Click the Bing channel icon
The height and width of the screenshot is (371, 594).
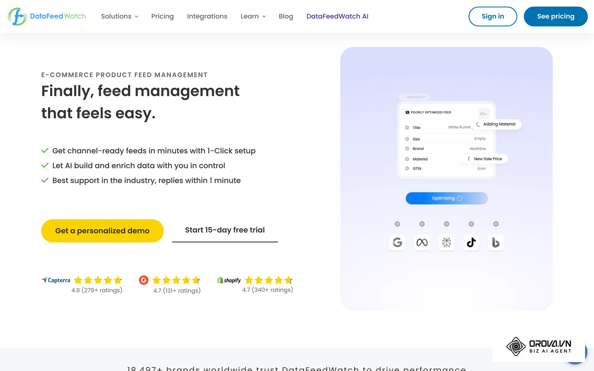tap(496, 242)
